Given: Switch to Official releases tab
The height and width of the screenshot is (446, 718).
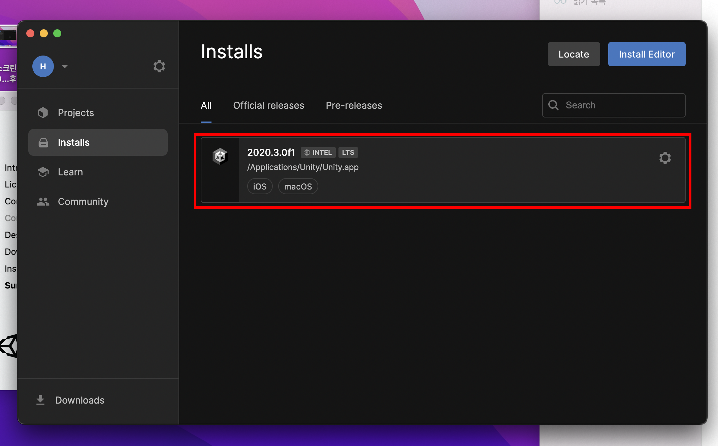Looking at the screenshot, I should (268, 105).
